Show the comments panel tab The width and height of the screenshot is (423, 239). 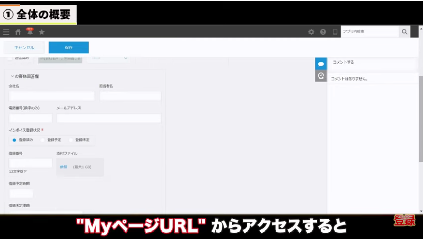pyautogui.click(x=321, y=64)
